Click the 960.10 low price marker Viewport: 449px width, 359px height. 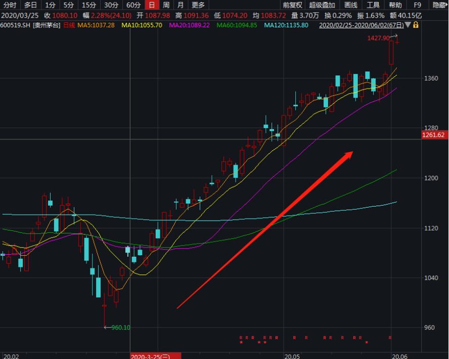(x=120, y=328)
